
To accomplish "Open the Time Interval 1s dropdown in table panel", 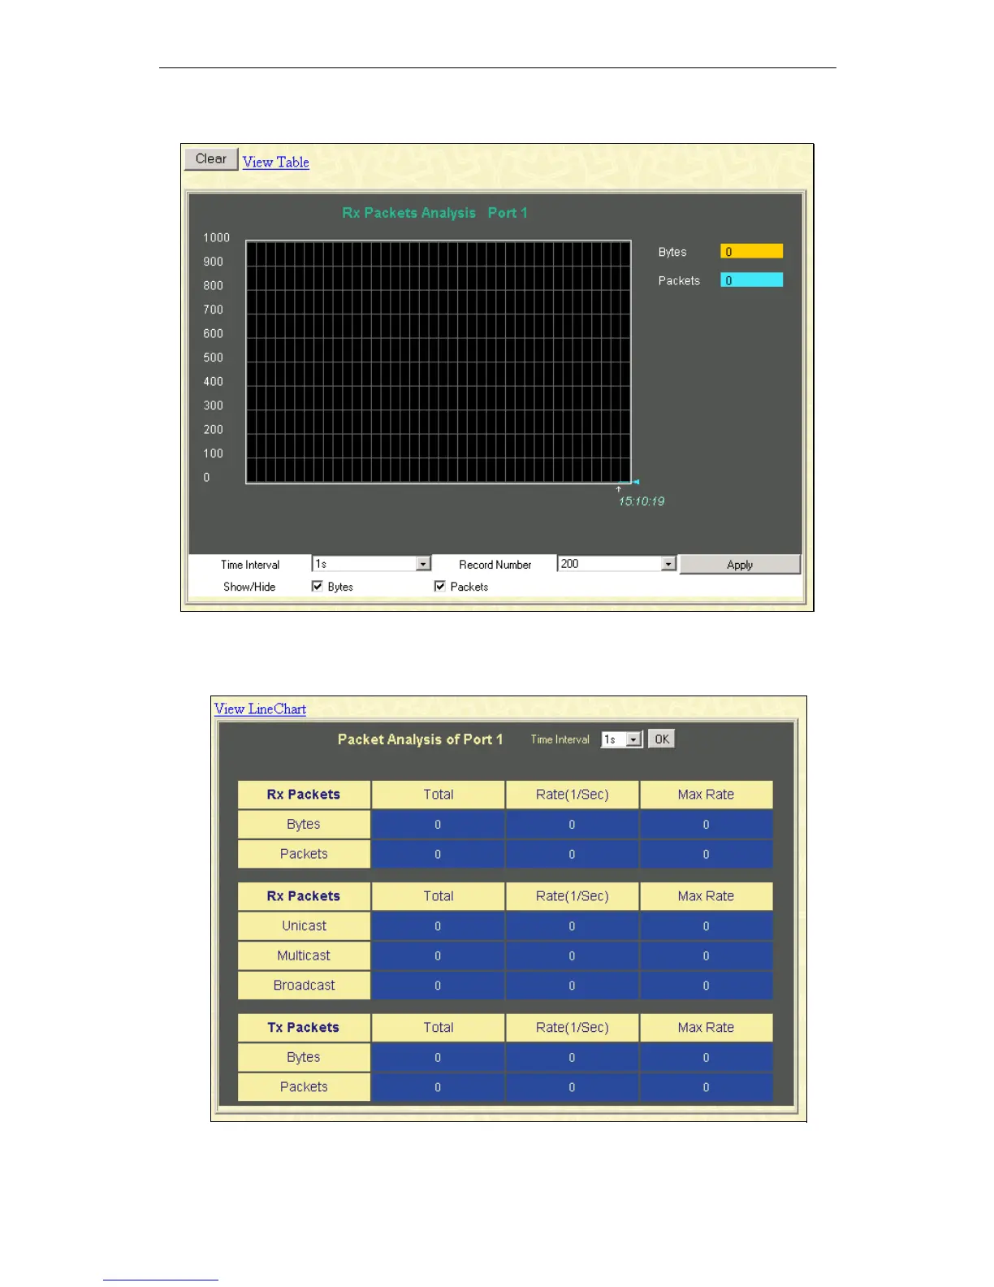I will pyautogui.click(x=622, y=739).
